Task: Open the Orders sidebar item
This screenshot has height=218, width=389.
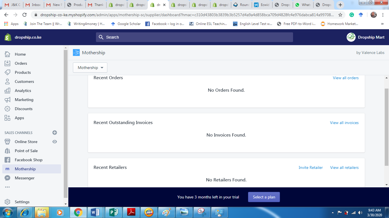Action: tap(21, 63)
